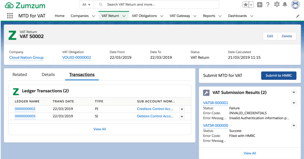Open the VAT Gateway nav tab

click(x=180, y=16)
